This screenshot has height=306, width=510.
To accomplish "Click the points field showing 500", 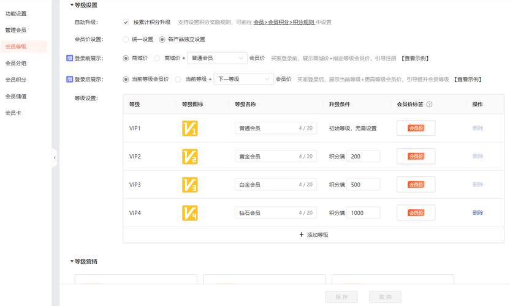I will tap(363, 184).
